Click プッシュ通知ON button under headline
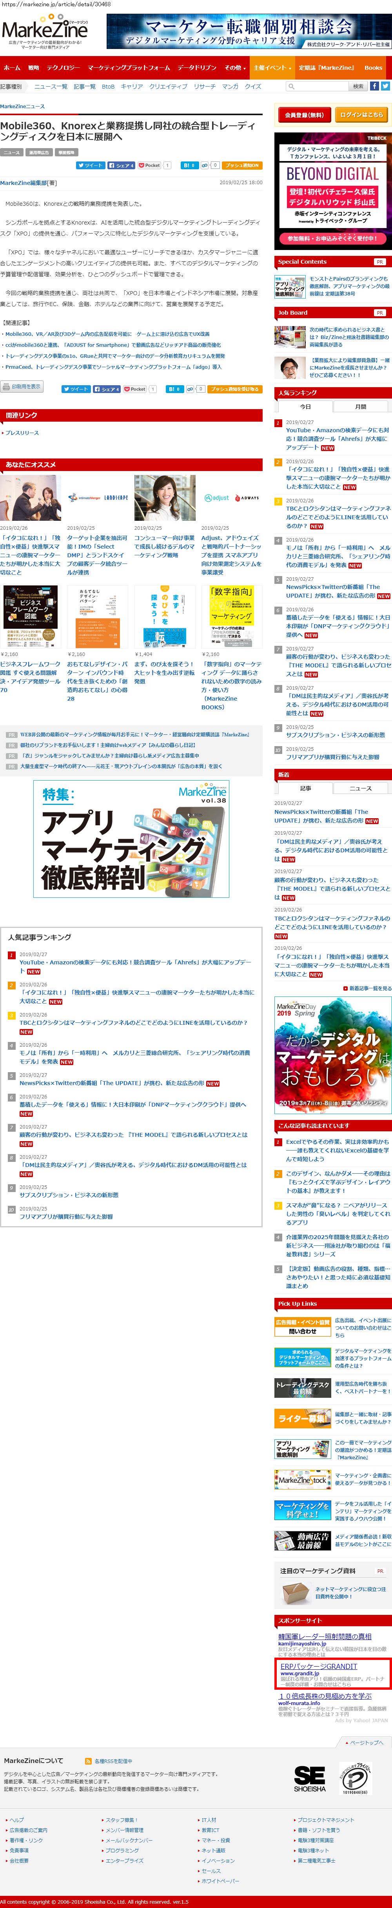392x1908 pixels. point(241,165)
